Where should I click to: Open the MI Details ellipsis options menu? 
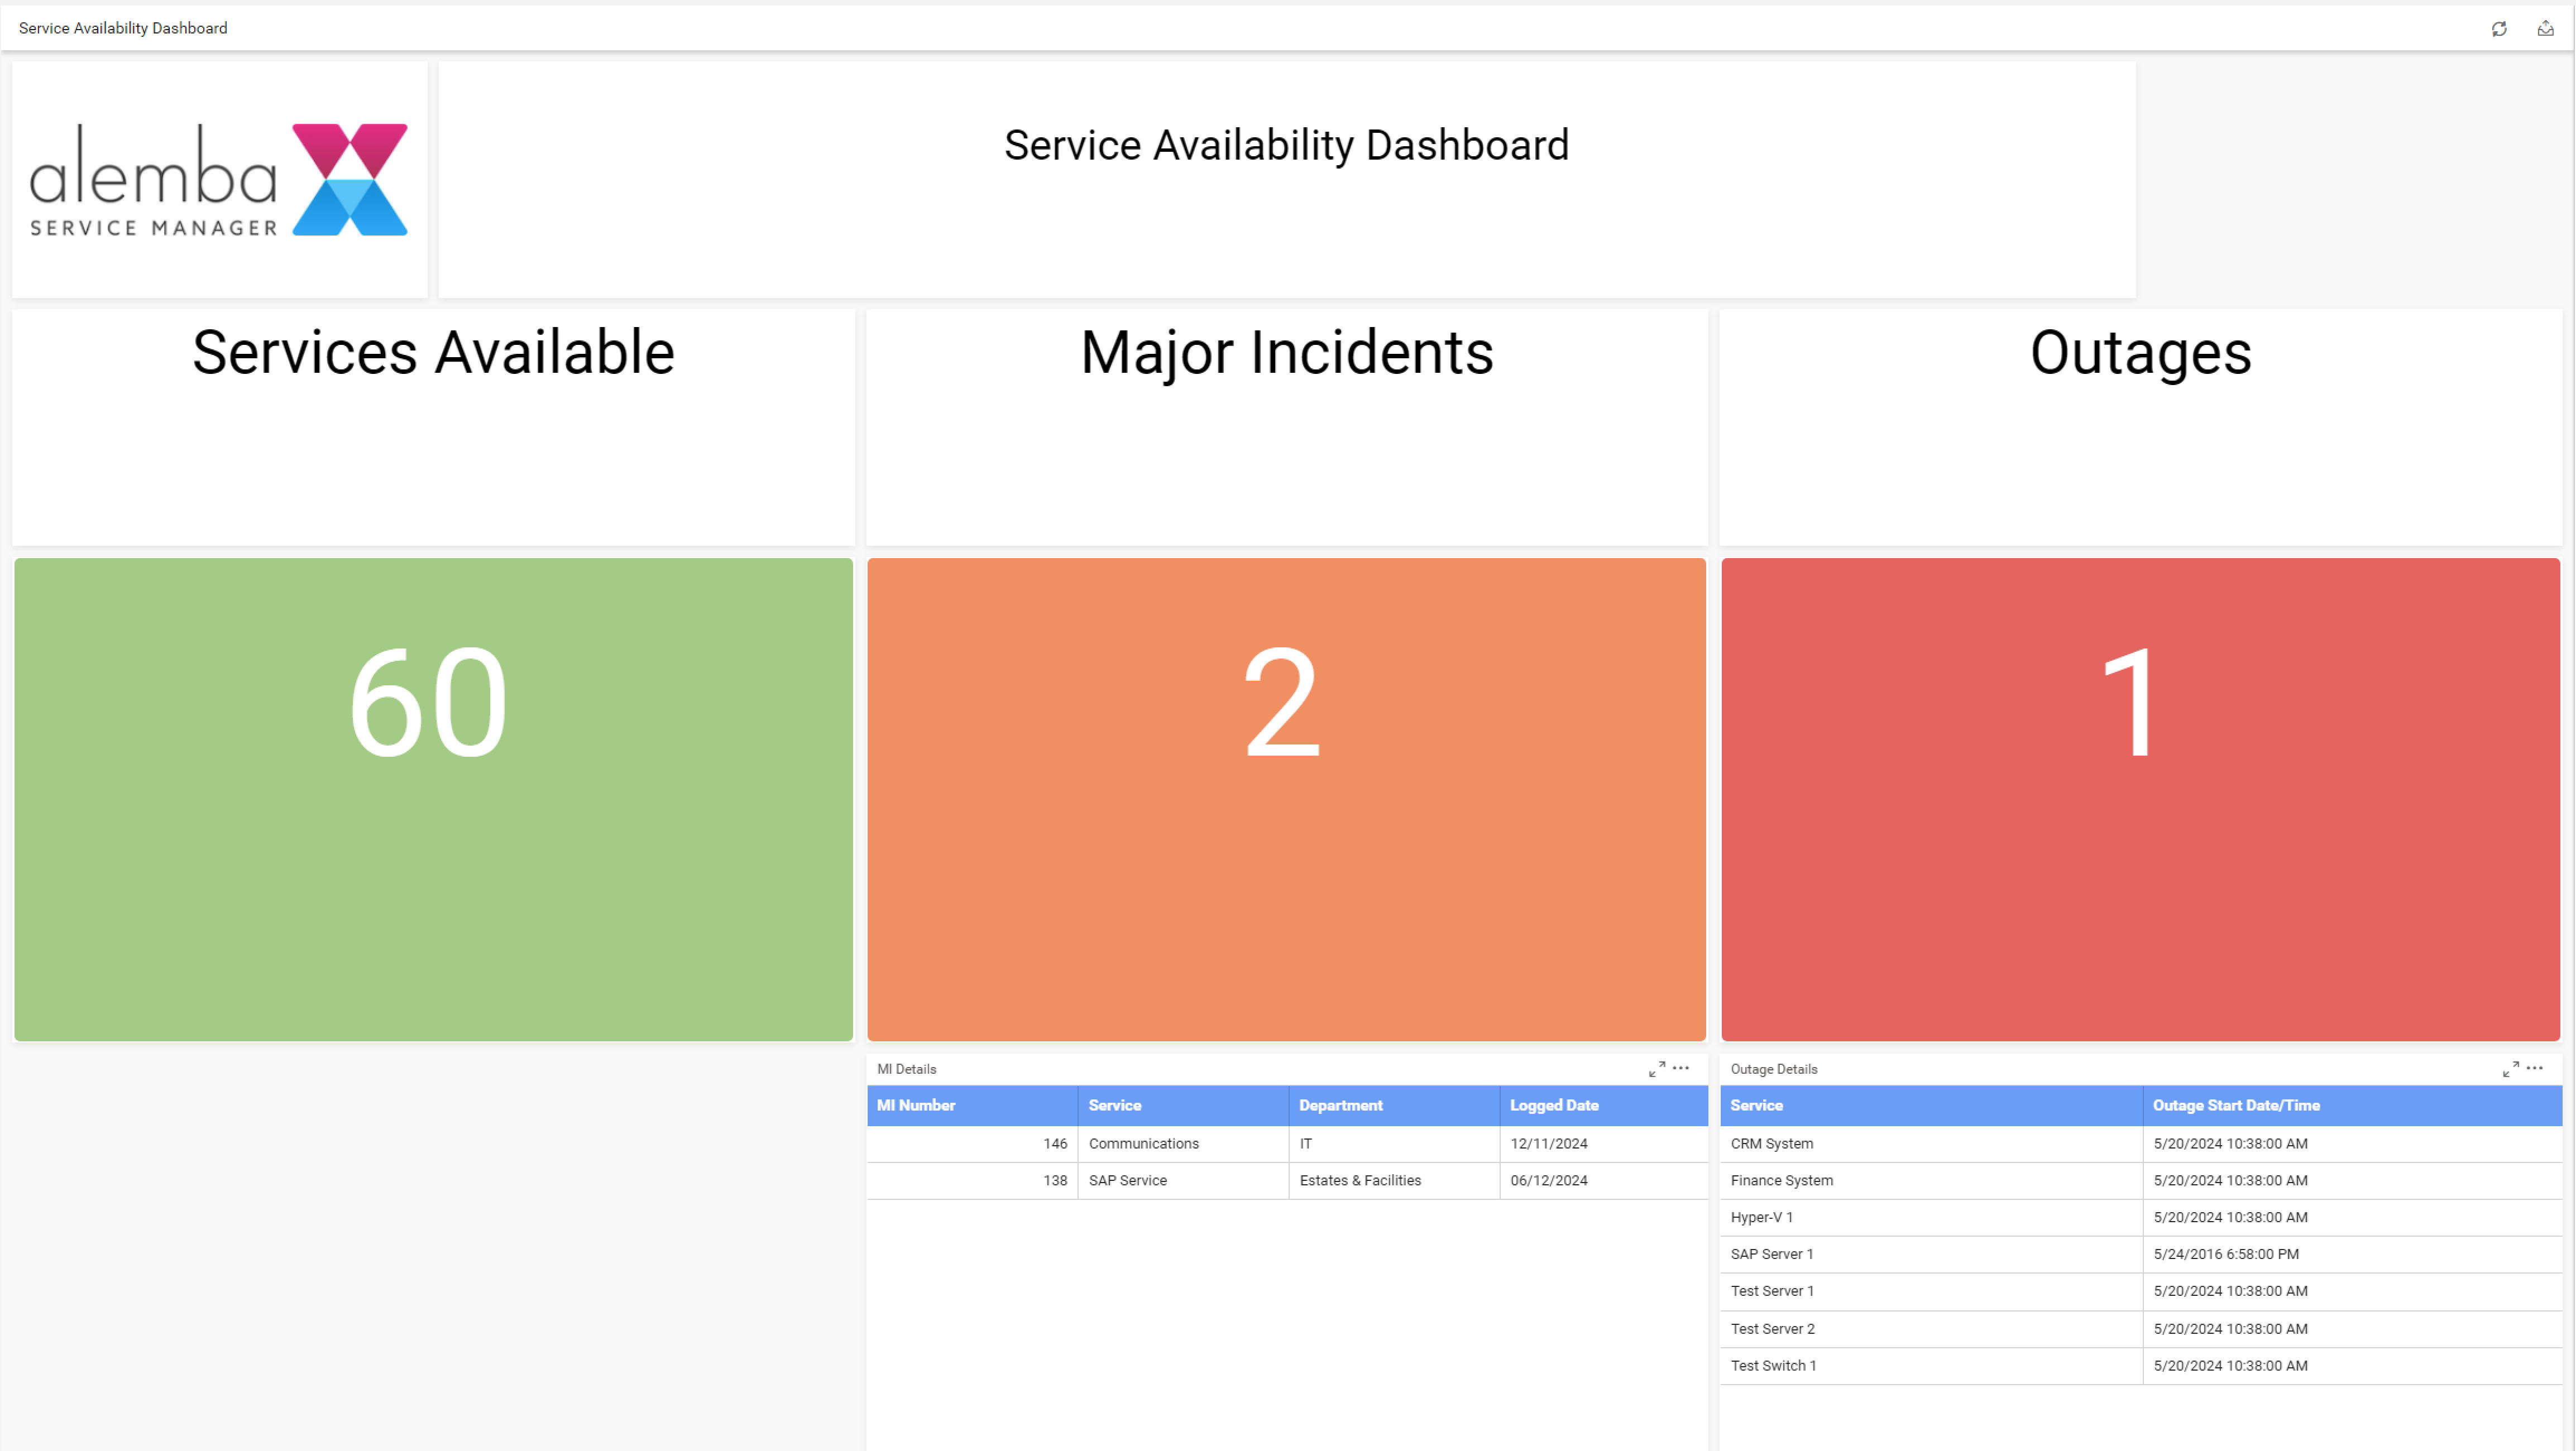point(1681,1068)
